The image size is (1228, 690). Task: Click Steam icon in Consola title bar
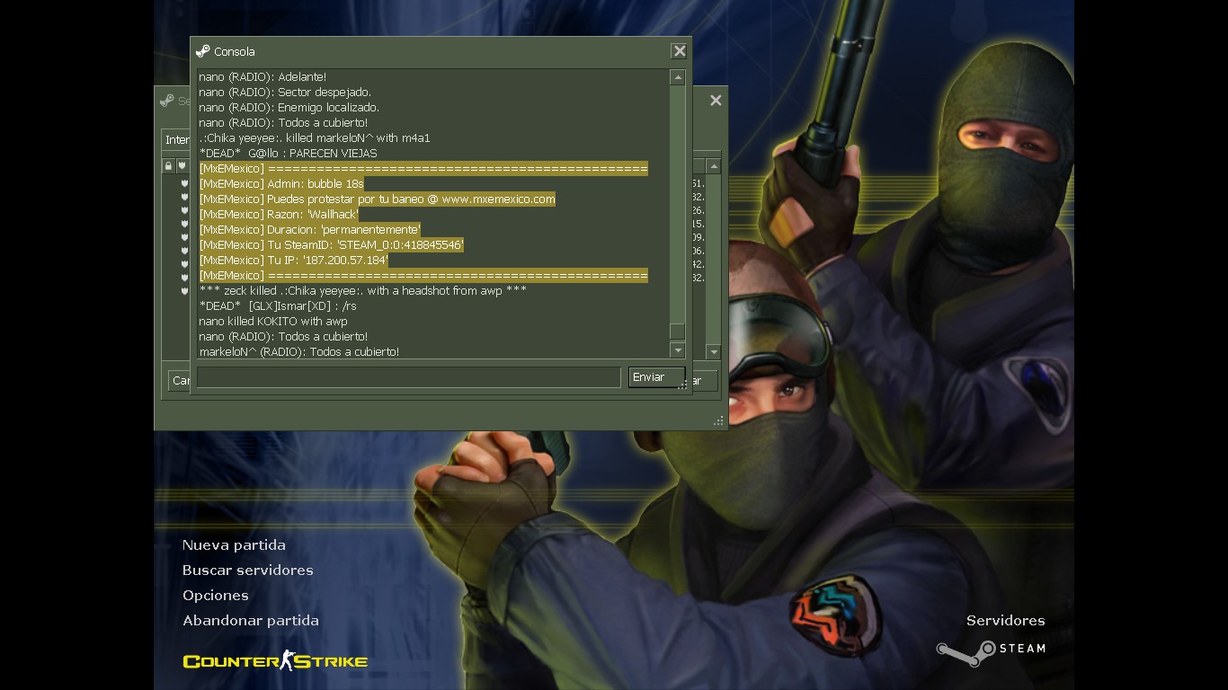click(x=203, y=51)
